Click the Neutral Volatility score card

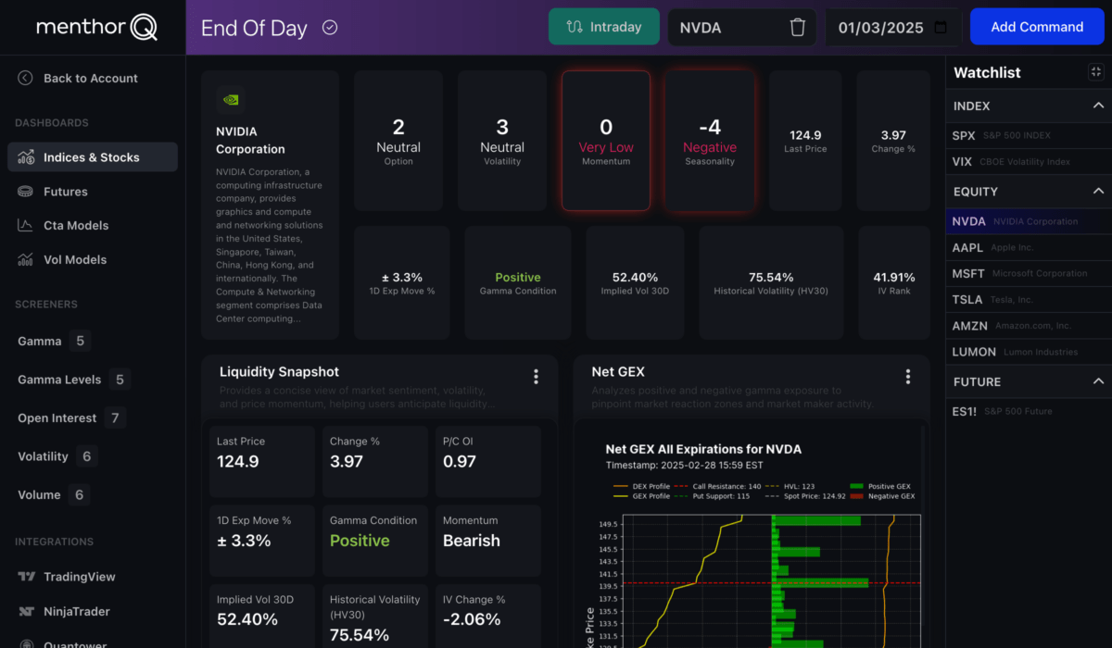(502, 141)
